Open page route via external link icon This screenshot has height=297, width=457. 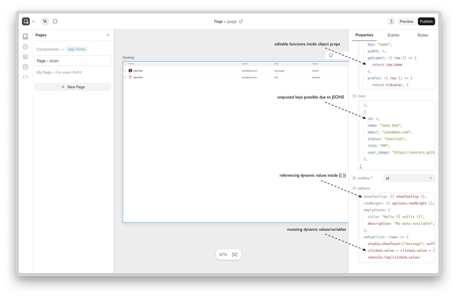[241, 21]
